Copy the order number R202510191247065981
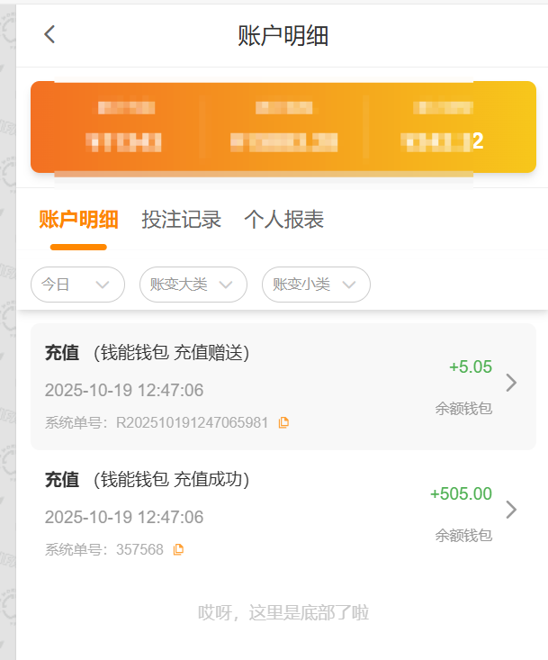Image resolution: width=548 pixels, height=660 pixels. click(x=283, y=422)
